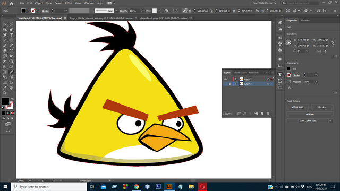The image size is (340, 191).
Task: Open Start Global Edit options dropdown
Action: 330,120
